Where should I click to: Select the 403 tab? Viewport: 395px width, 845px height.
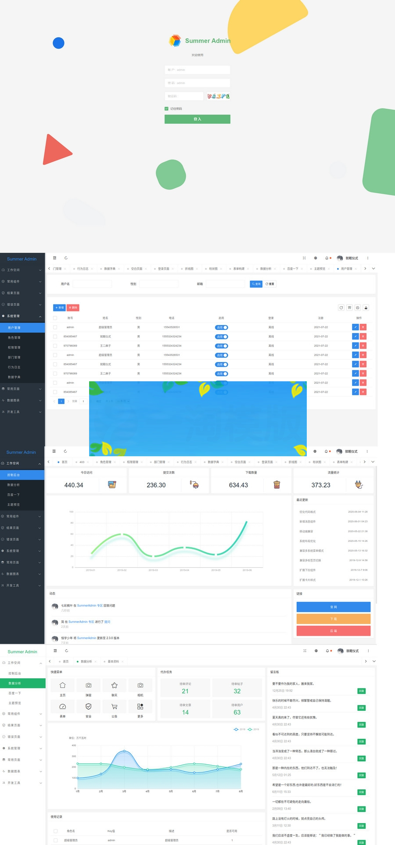(82, 462)
